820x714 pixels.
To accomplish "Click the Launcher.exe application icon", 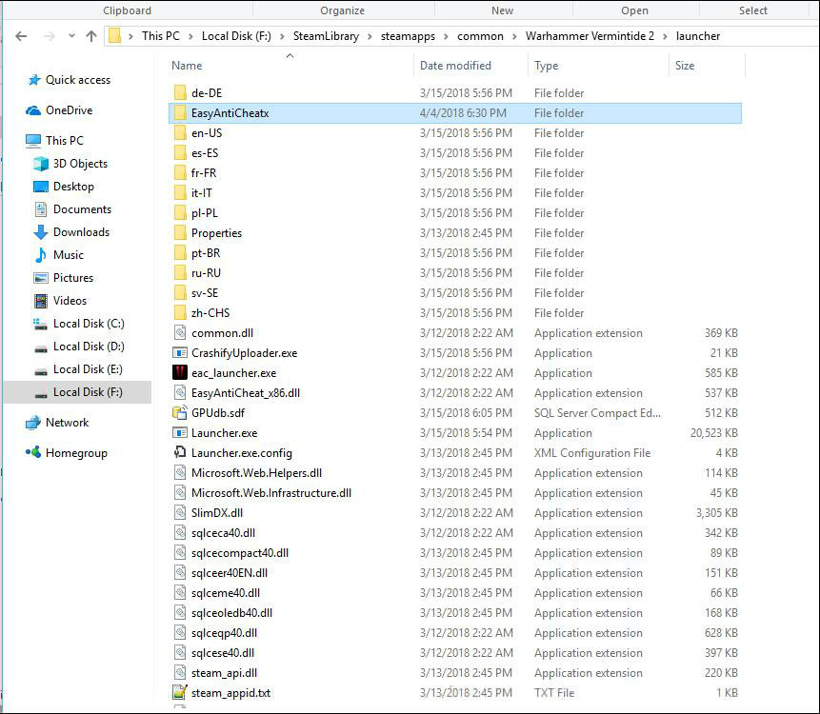I will [x=180, y=433].
